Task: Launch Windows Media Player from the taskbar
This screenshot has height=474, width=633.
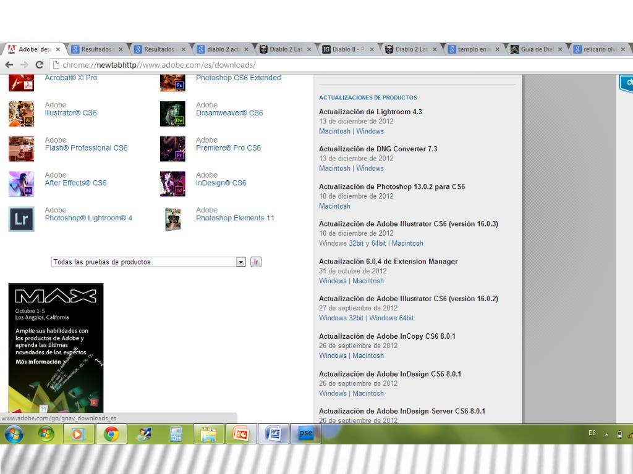Action: 79,434
